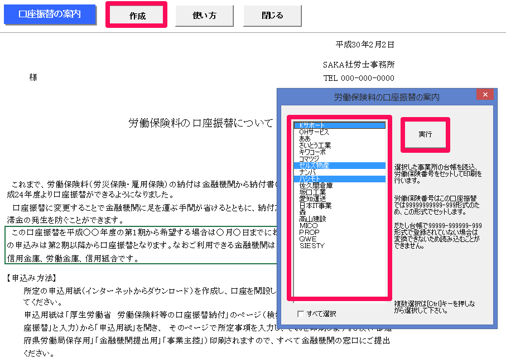The image size is (506, 363).
Task: Click the 【申込み方法】 heading
Action: [32, 278]
